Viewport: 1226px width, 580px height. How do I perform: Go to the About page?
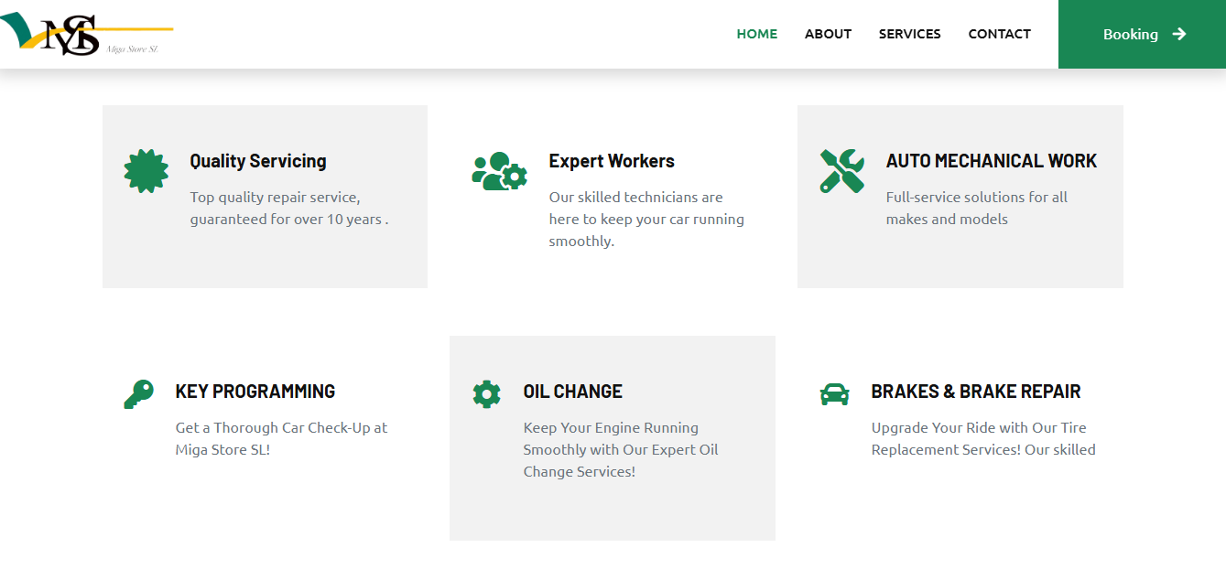[x=828, y=34]
